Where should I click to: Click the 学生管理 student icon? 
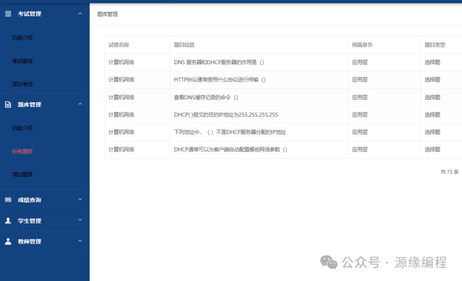pos(8,221)
